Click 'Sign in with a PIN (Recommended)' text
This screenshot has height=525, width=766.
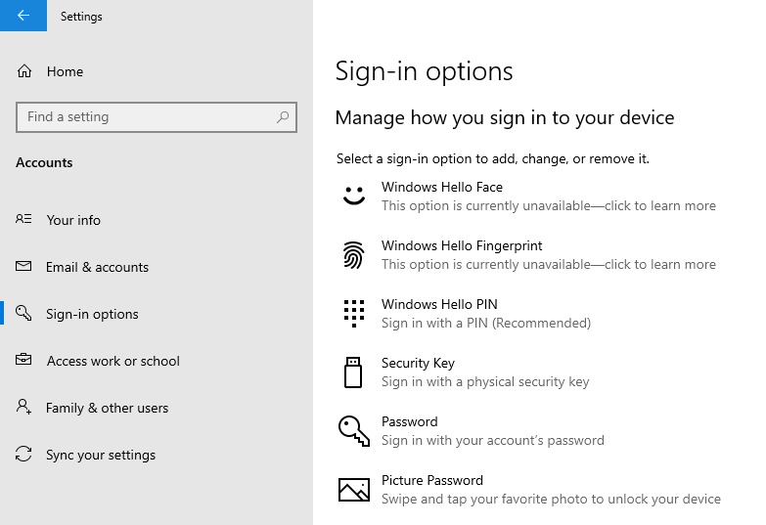486,323
